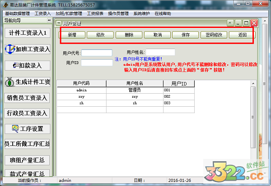Open the 工资报表 menu
This screenshot has height=186, width=271.
tap(95, 14)
